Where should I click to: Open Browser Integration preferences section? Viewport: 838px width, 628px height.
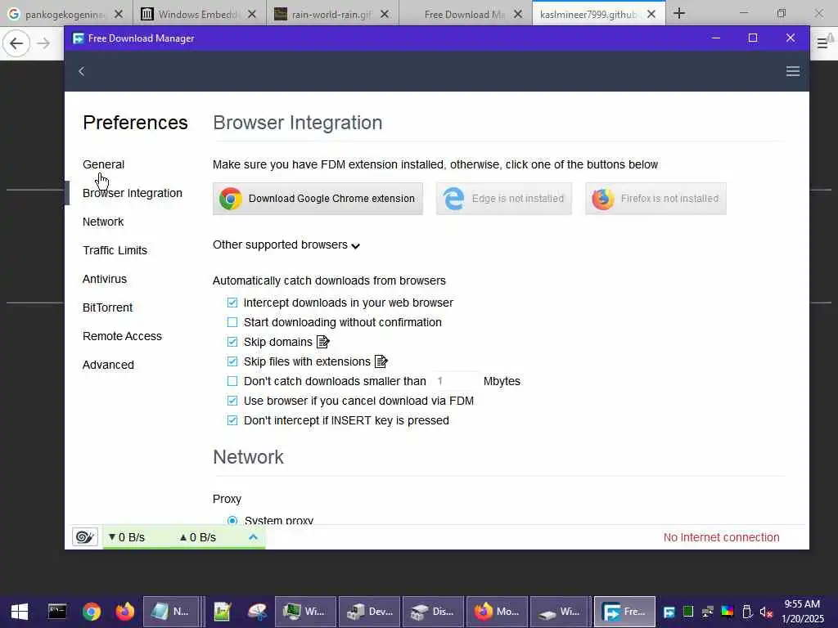(x=133, y=193)
